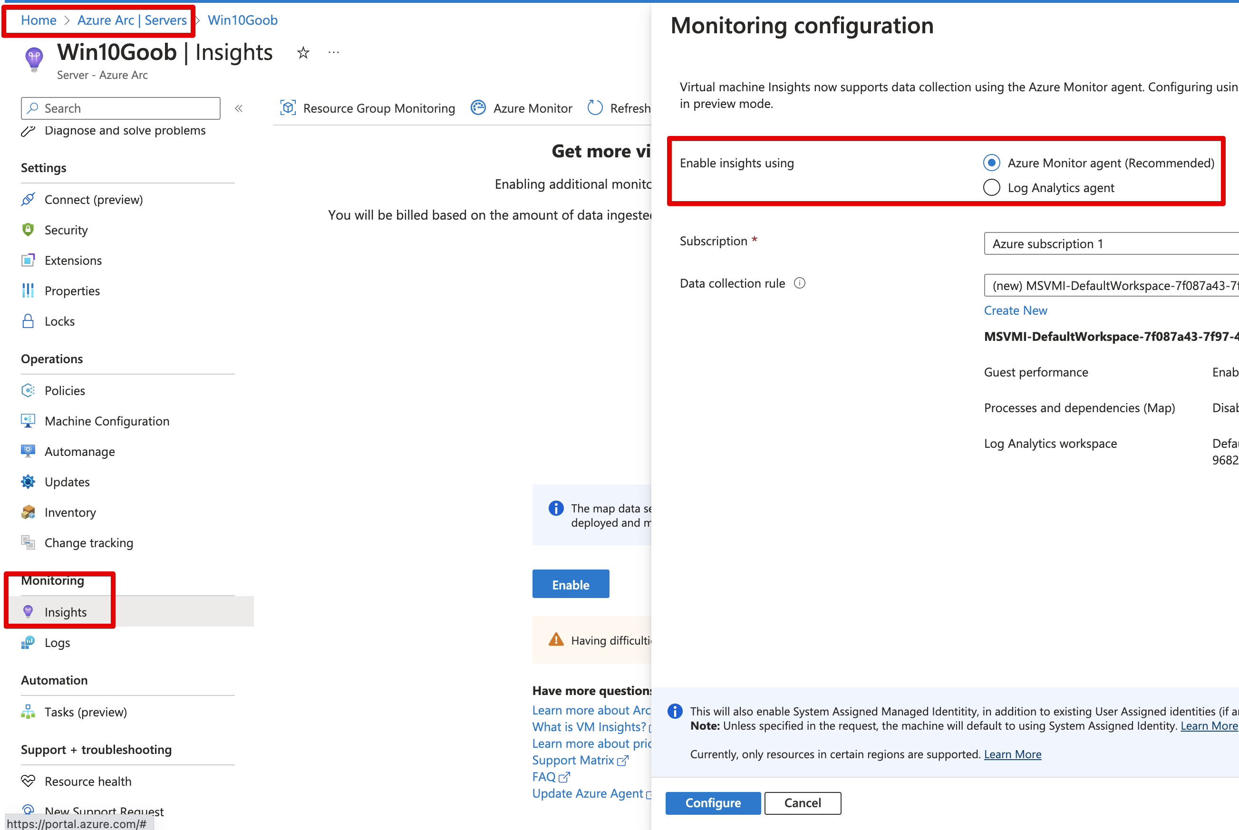This screenshot has height=830, width=1239.
Task: Select Insights under the Monitoring section
Action: click(66, 611)
